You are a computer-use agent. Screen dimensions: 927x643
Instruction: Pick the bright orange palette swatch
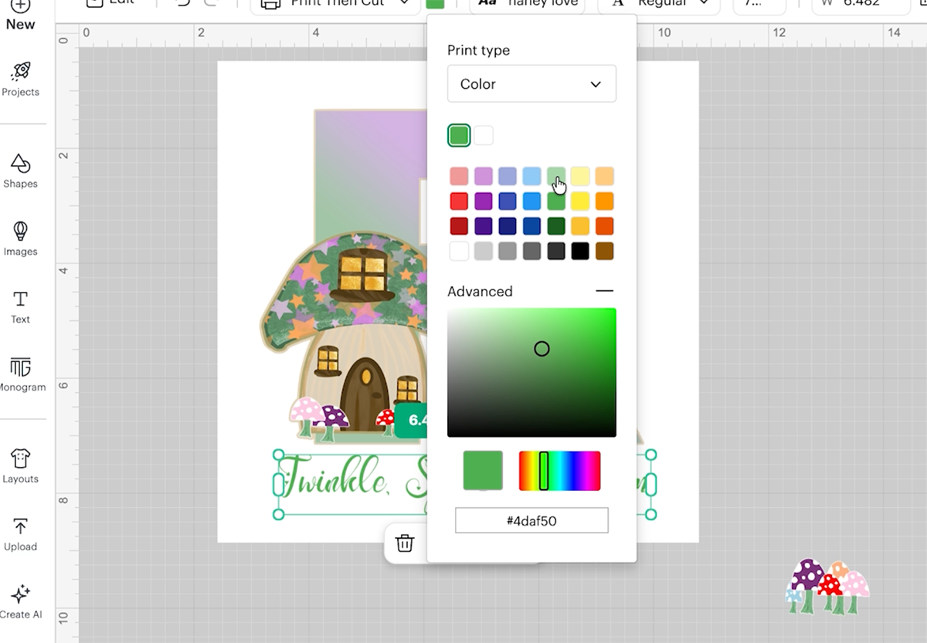[604, 201]
